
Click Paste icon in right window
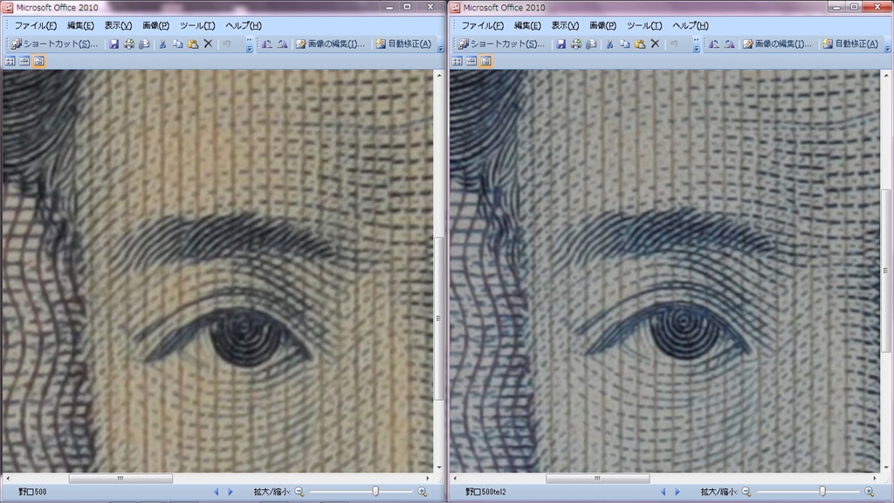[640, 44]
